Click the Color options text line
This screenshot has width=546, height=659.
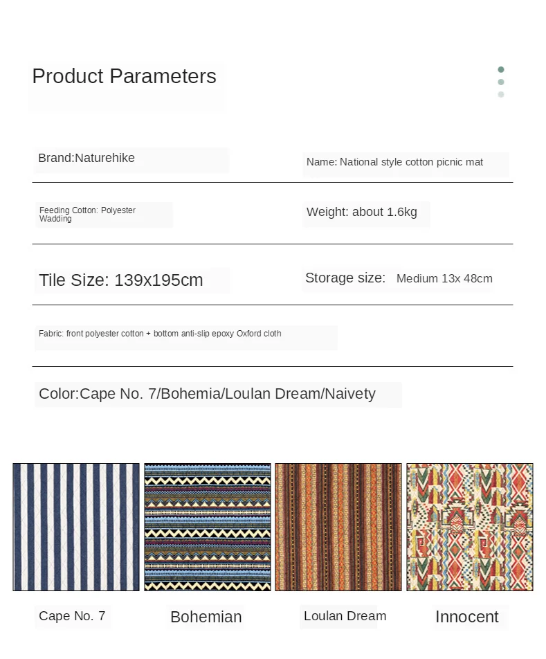pos(207,394)
